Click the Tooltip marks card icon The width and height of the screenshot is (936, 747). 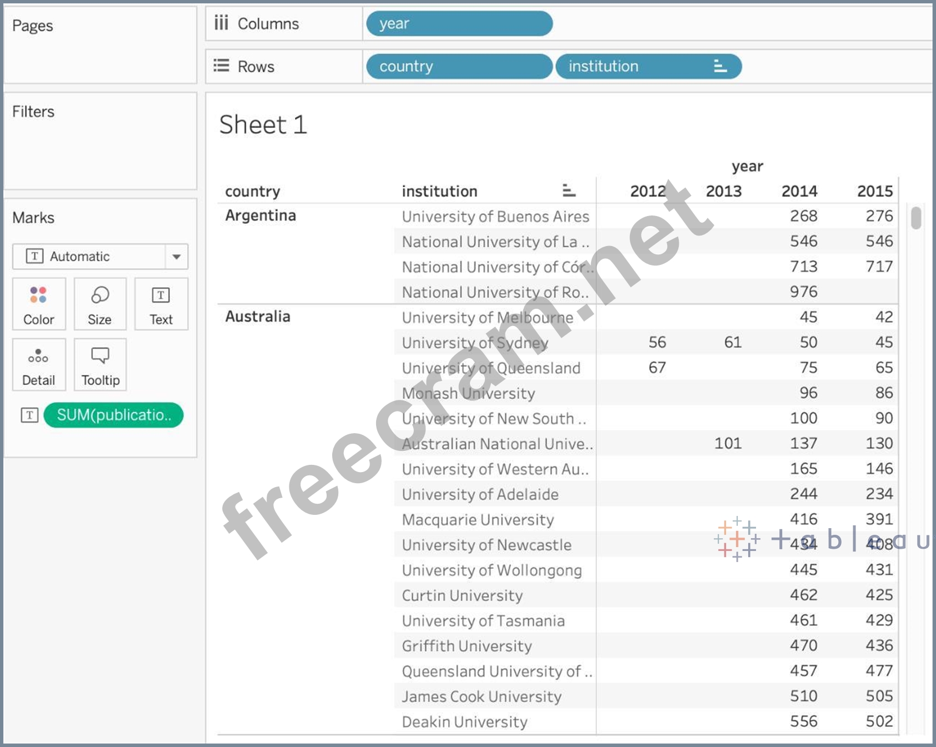(100, 365)
